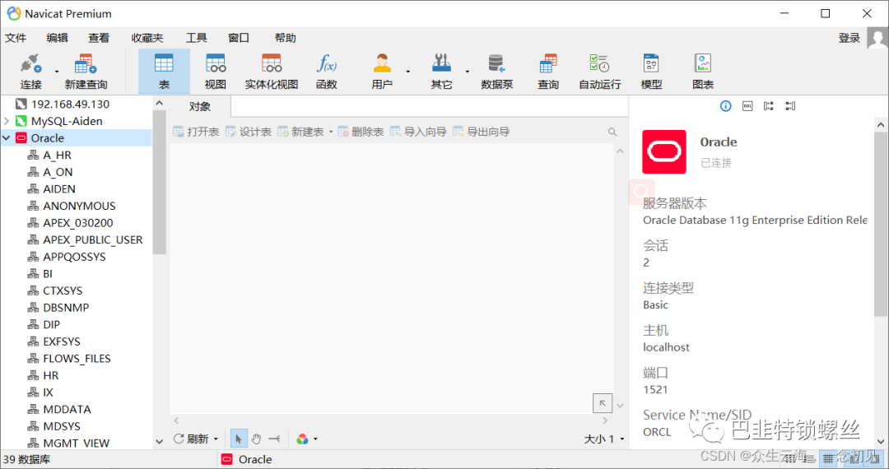The image size is (889, 469).
Task: Open the New Query (新建查询) tool
Action: tap(86, 72)
